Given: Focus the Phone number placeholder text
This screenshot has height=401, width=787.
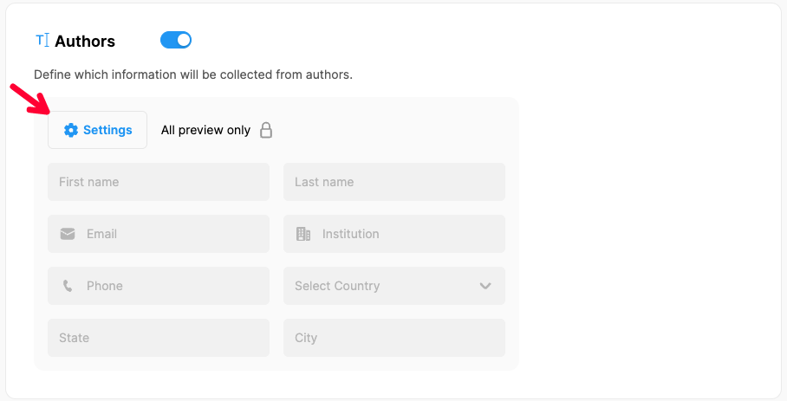Looking at the screenshot, I should coord(105,286).
